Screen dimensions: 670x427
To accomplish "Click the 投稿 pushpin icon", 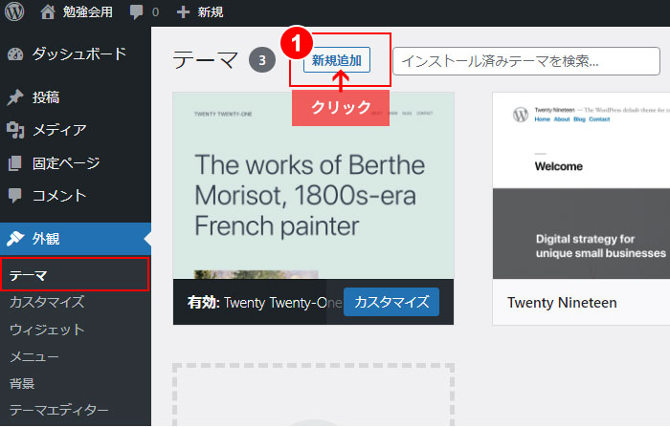I will click(15, 97).
